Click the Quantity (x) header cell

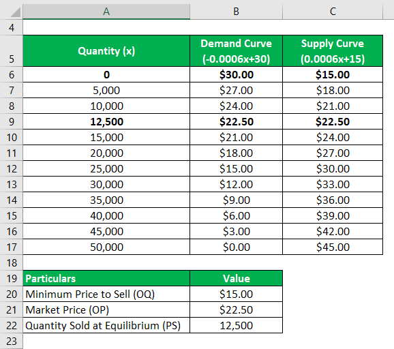(106, 51)
